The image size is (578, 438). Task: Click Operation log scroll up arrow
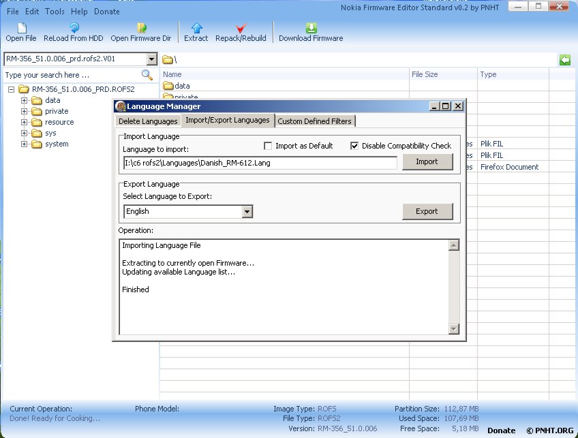click(x=454, y=245)
